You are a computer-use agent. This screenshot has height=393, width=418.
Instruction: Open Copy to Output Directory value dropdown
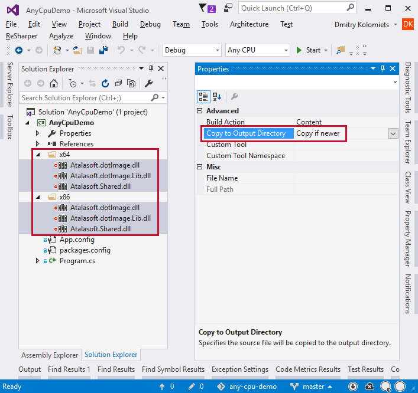pos(393,133)
